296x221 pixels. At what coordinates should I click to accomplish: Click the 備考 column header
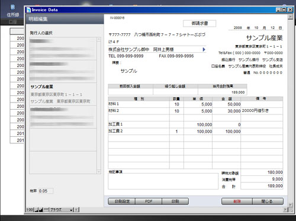(262, 99)
